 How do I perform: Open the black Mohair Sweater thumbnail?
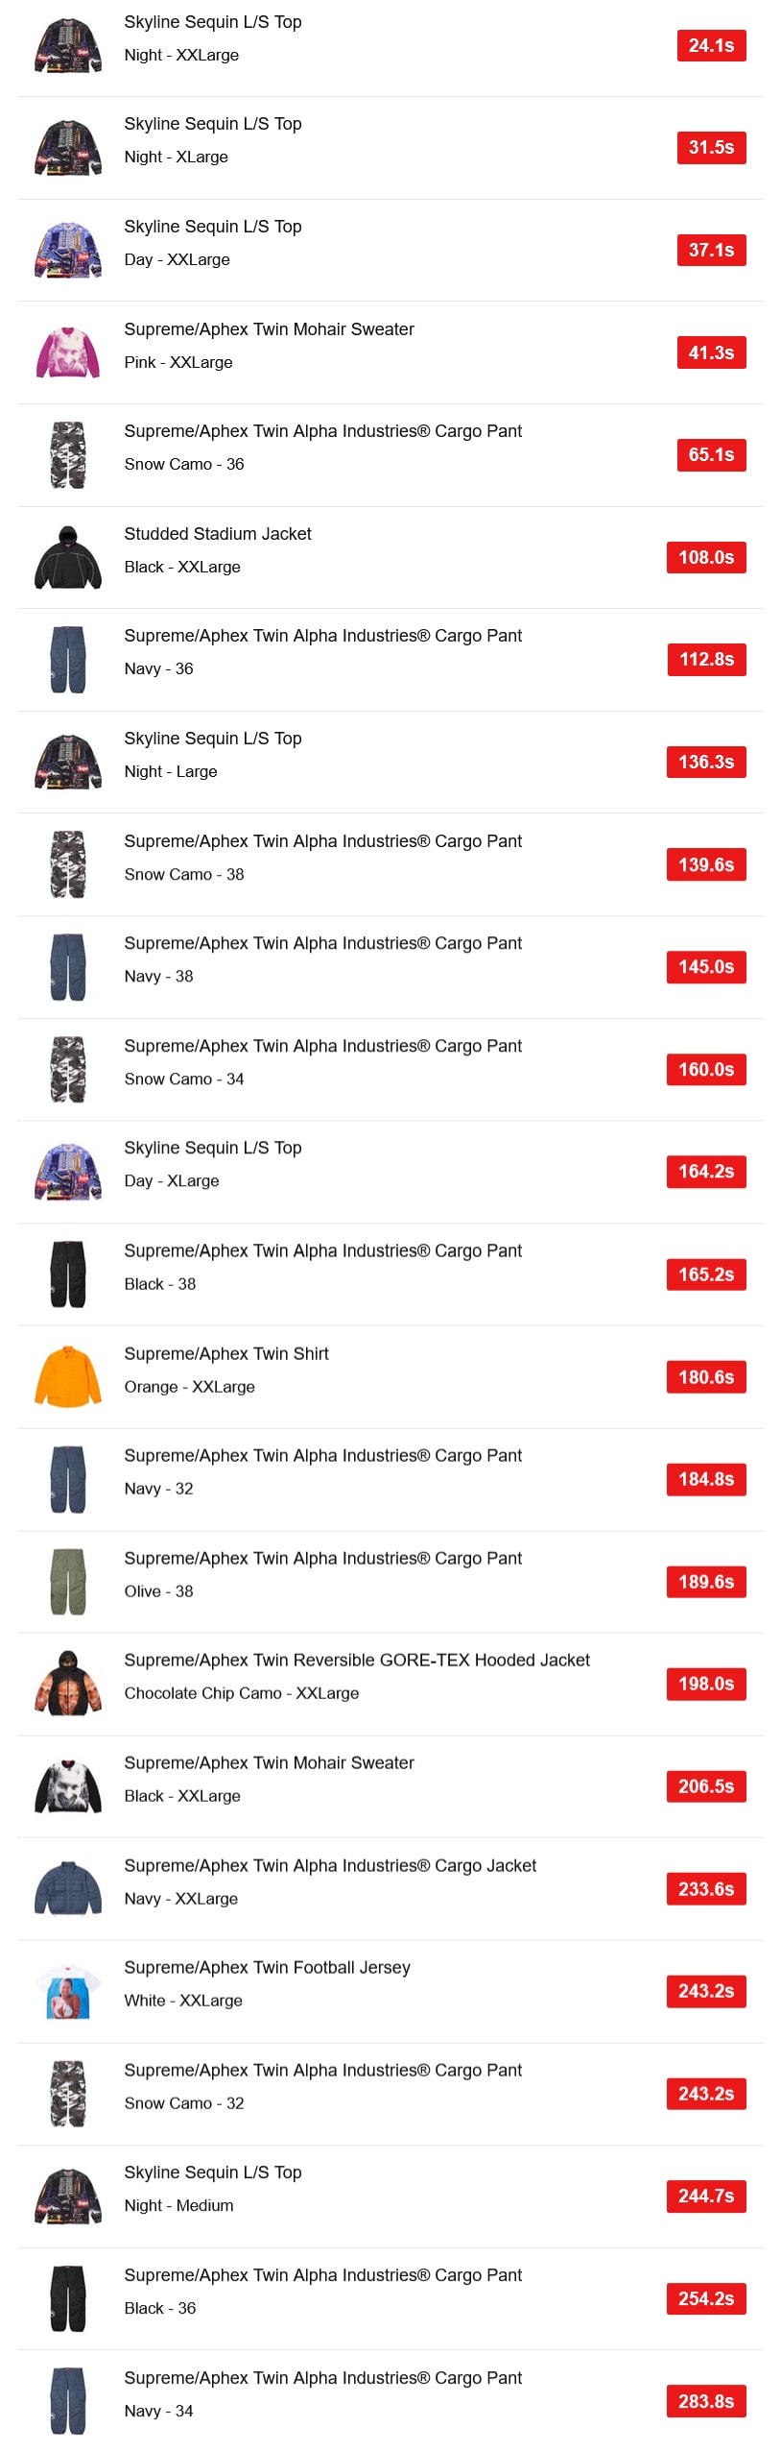[x=68, y=1786]
